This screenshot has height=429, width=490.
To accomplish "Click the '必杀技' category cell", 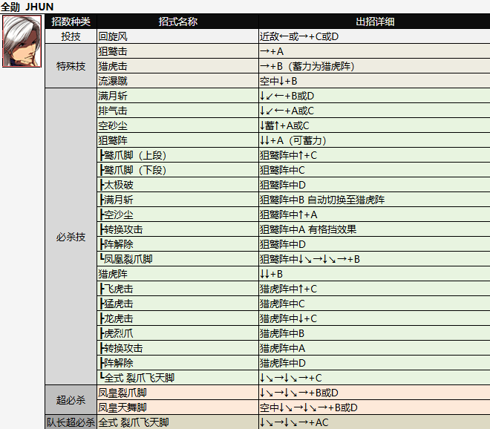I will (x=71, y=237).
